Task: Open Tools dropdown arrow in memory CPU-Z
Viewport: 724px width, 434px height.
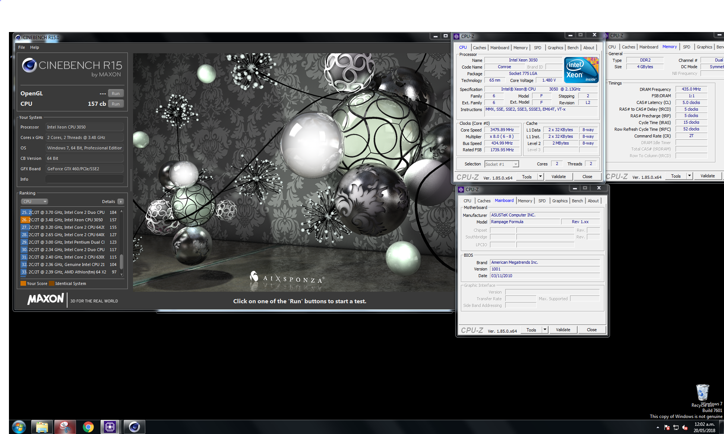Action: (x=689, y=176)
